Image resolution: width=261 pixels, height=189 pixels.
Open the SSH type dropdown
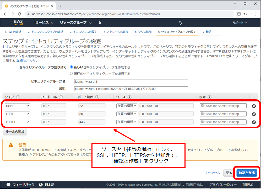click(17, 106)
